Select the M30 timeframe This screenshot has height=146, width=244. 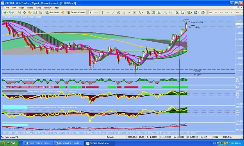point(226,12)
